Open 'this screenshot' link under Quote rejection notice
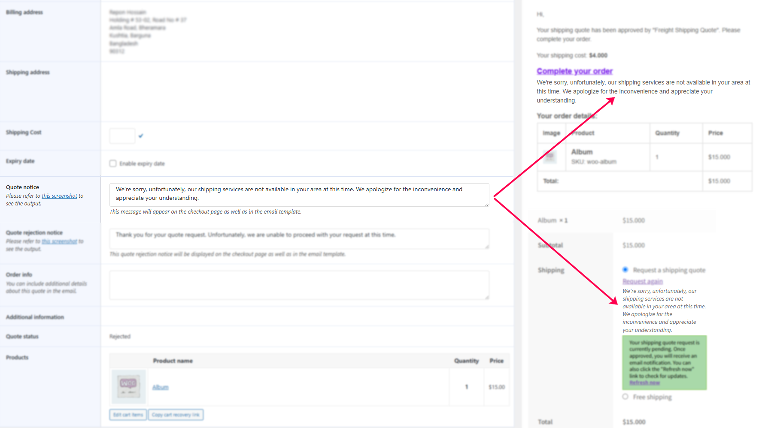The height and width of the screenshot is (428, 762). click(x=59, y=241)
